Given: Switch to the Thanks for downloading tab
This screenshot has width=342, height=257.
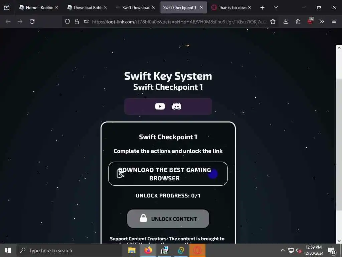Looking at the screenshot, I should point(231,7).
